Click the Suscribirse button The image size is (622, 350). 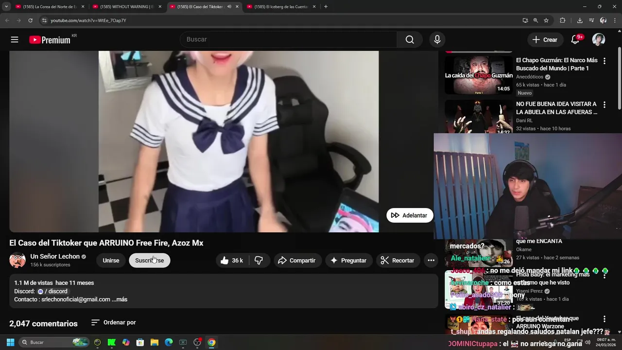(x=150, y=261)
